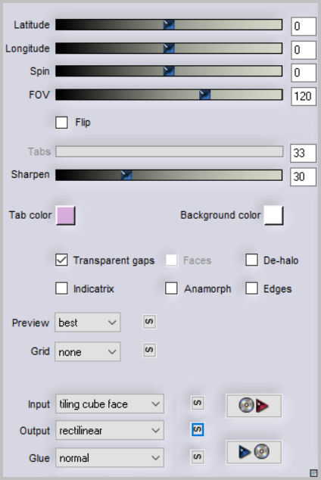Expand the Output rectilinear dropdown

(x=110, y=430)
